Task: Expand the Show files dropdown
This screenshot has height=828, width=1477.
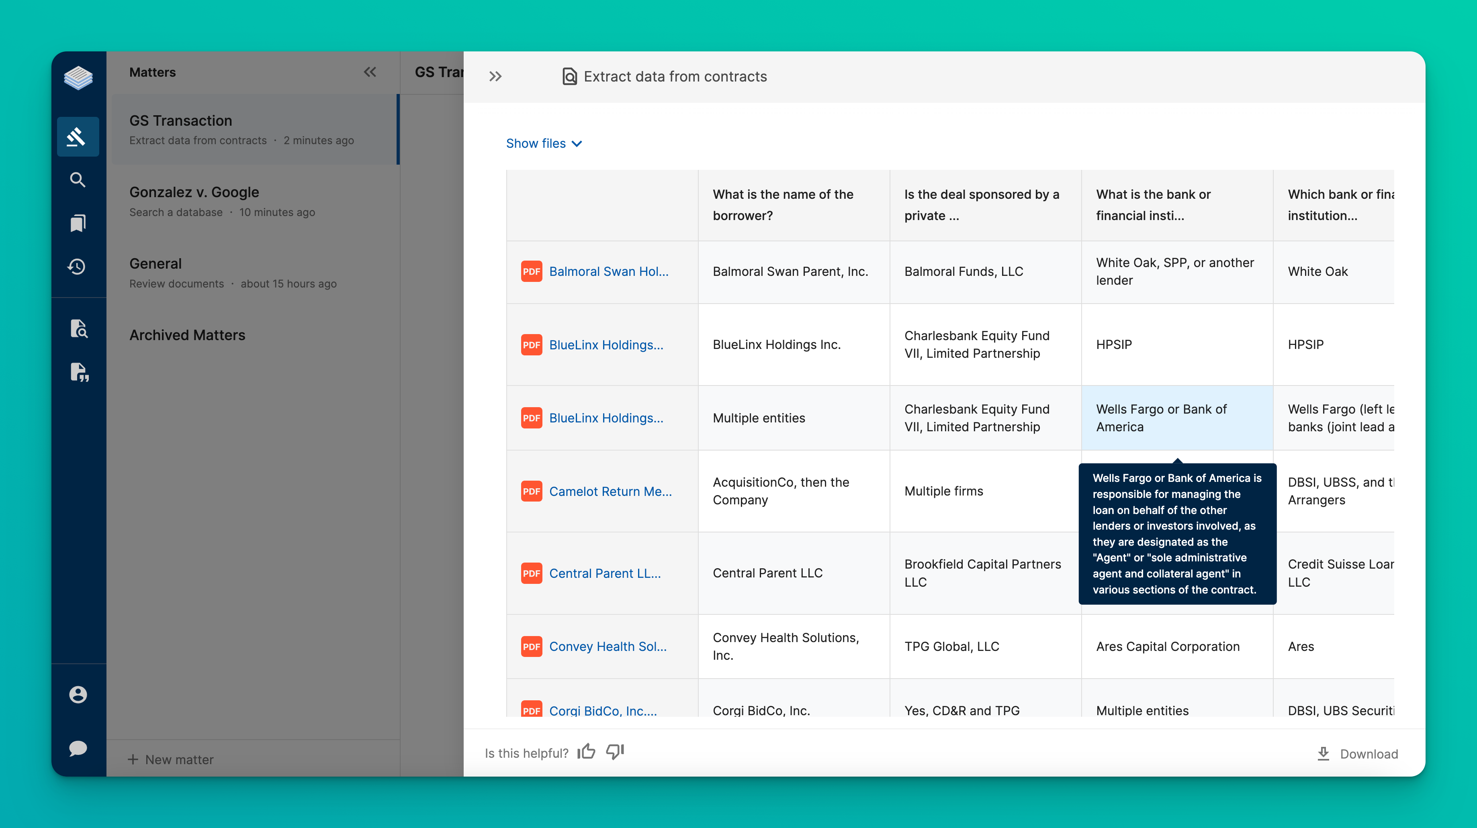Action: pos(544,143)
